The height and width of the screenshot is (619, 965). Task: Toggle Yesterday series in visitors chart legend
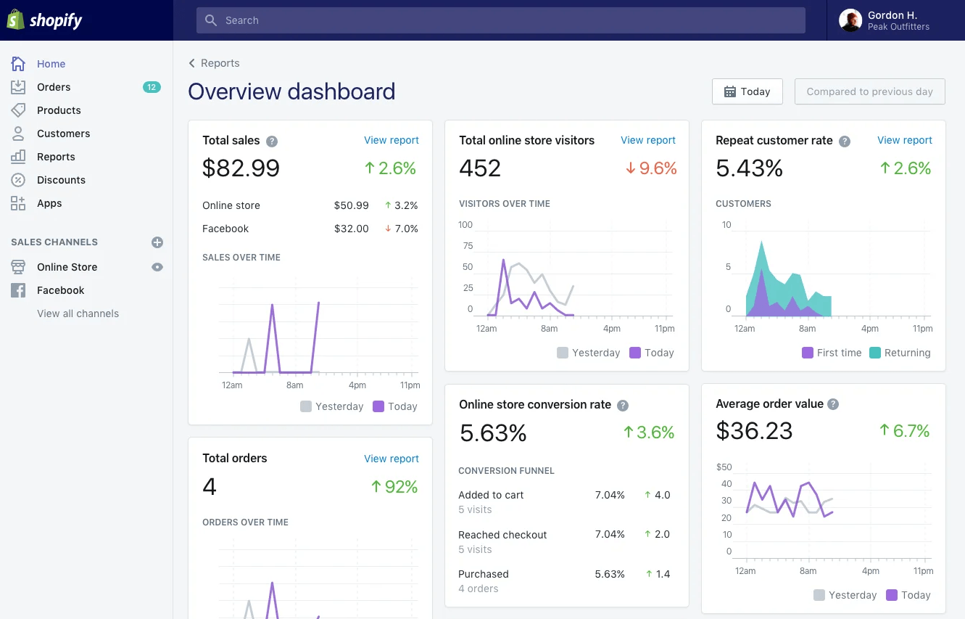coord(588,353)
